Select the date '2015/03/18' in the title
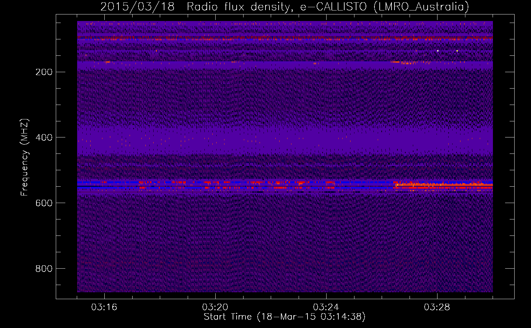The image size is (531, 328). pyautogui.click(x=138, y=7)
